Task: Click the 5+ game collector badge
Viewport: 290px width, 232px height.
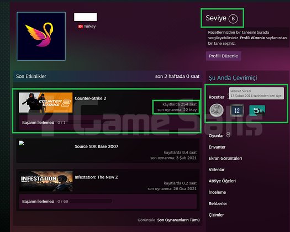Action: [x=257, y=110]
